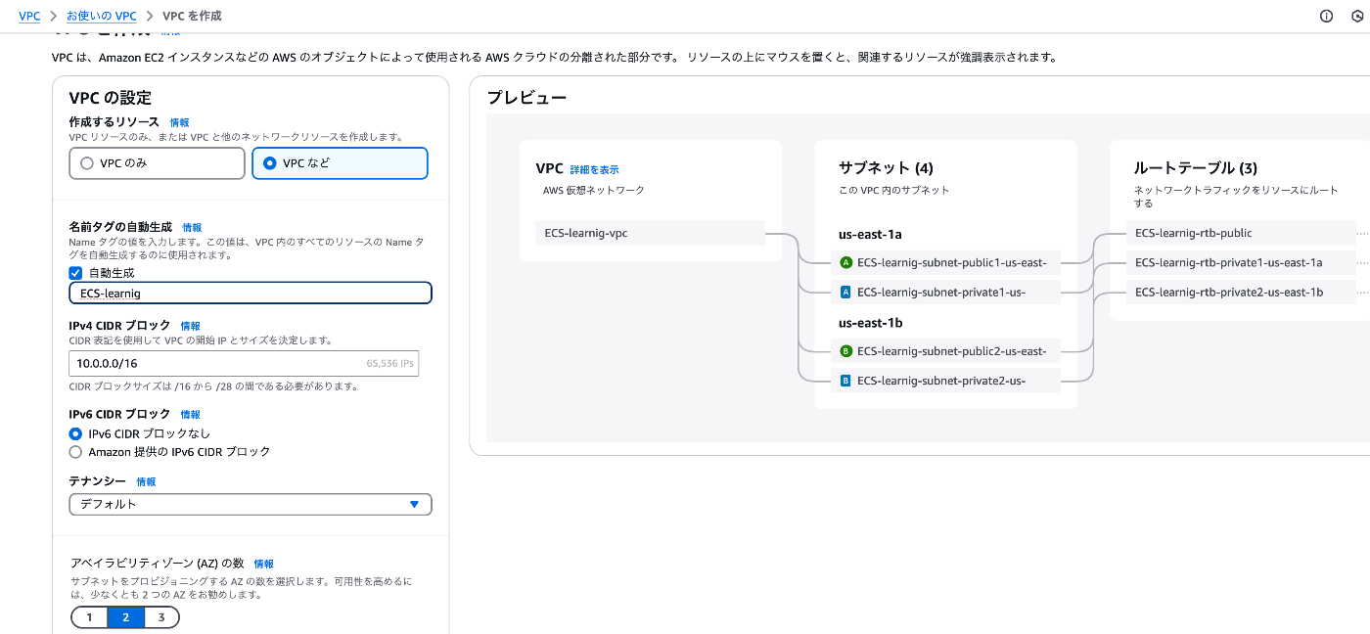Select the 'VPC のみ' radio option
Screen dimensions: 1370x634
coord(157,163)
